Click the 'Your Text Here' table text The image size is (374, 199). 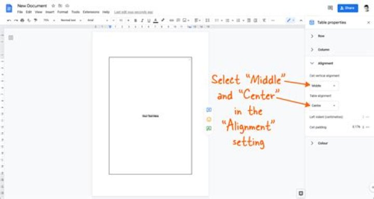pyautogui.click(x=150, y=116)
